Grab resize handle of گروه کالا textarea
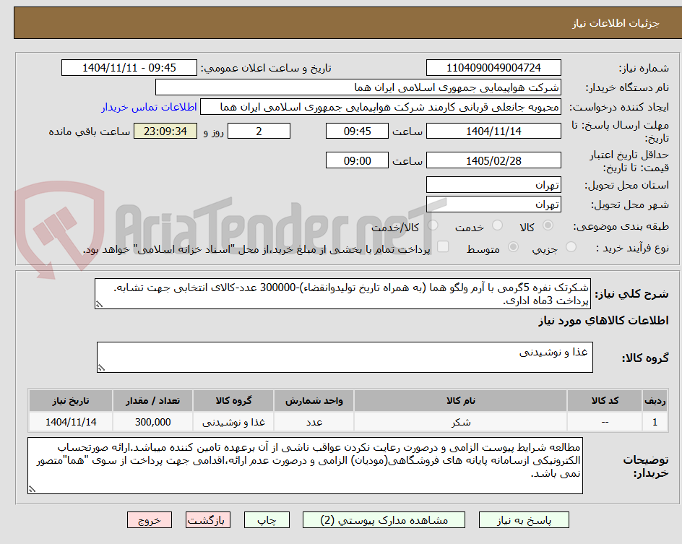682x544 pixels. tap(101, 368)
